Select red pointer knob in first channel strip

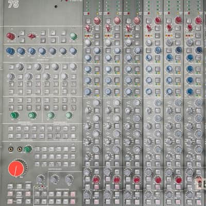[88, 28]
